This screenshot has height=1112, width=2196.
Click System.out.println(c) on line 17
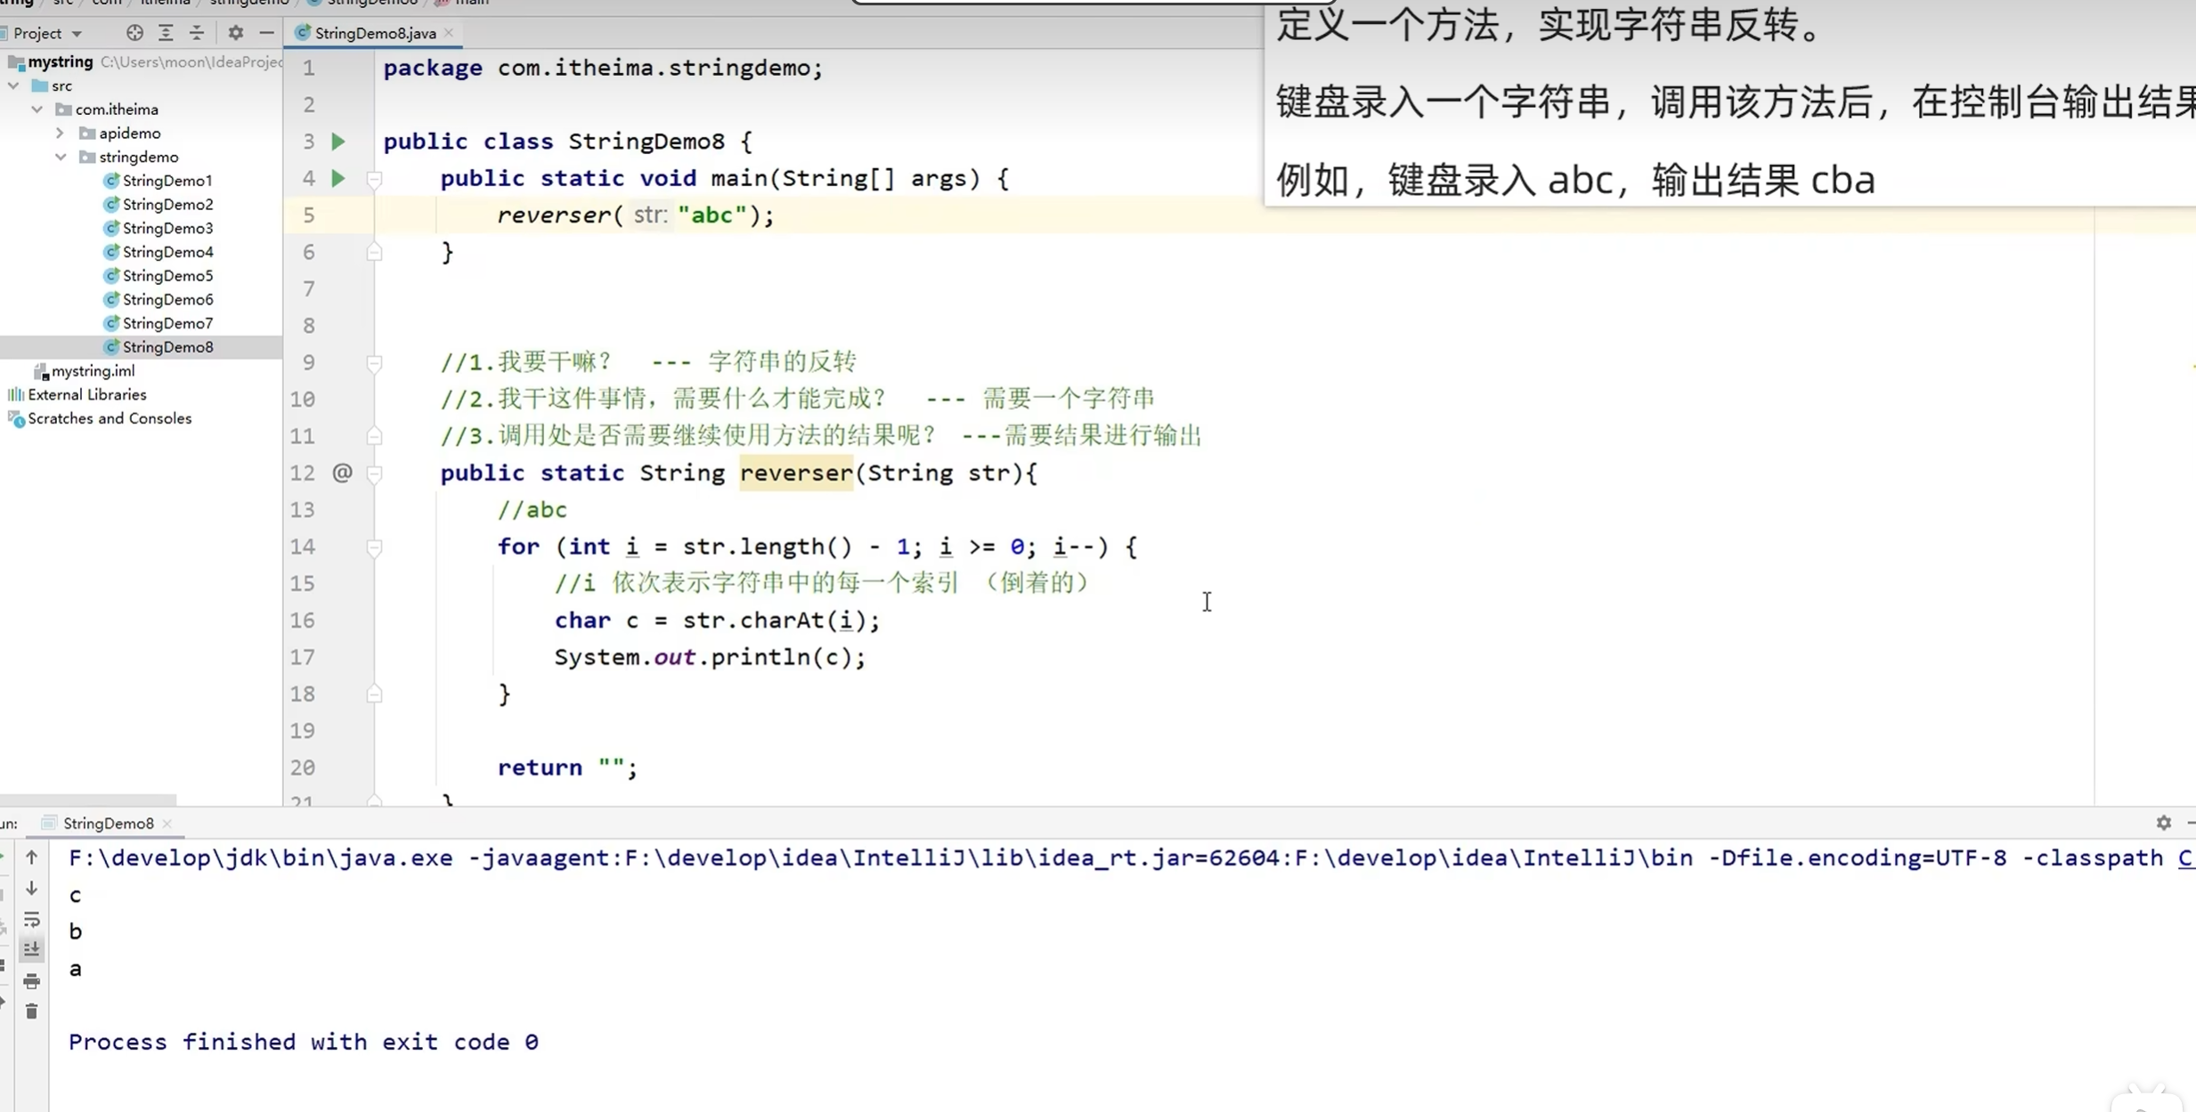[710, 658]
